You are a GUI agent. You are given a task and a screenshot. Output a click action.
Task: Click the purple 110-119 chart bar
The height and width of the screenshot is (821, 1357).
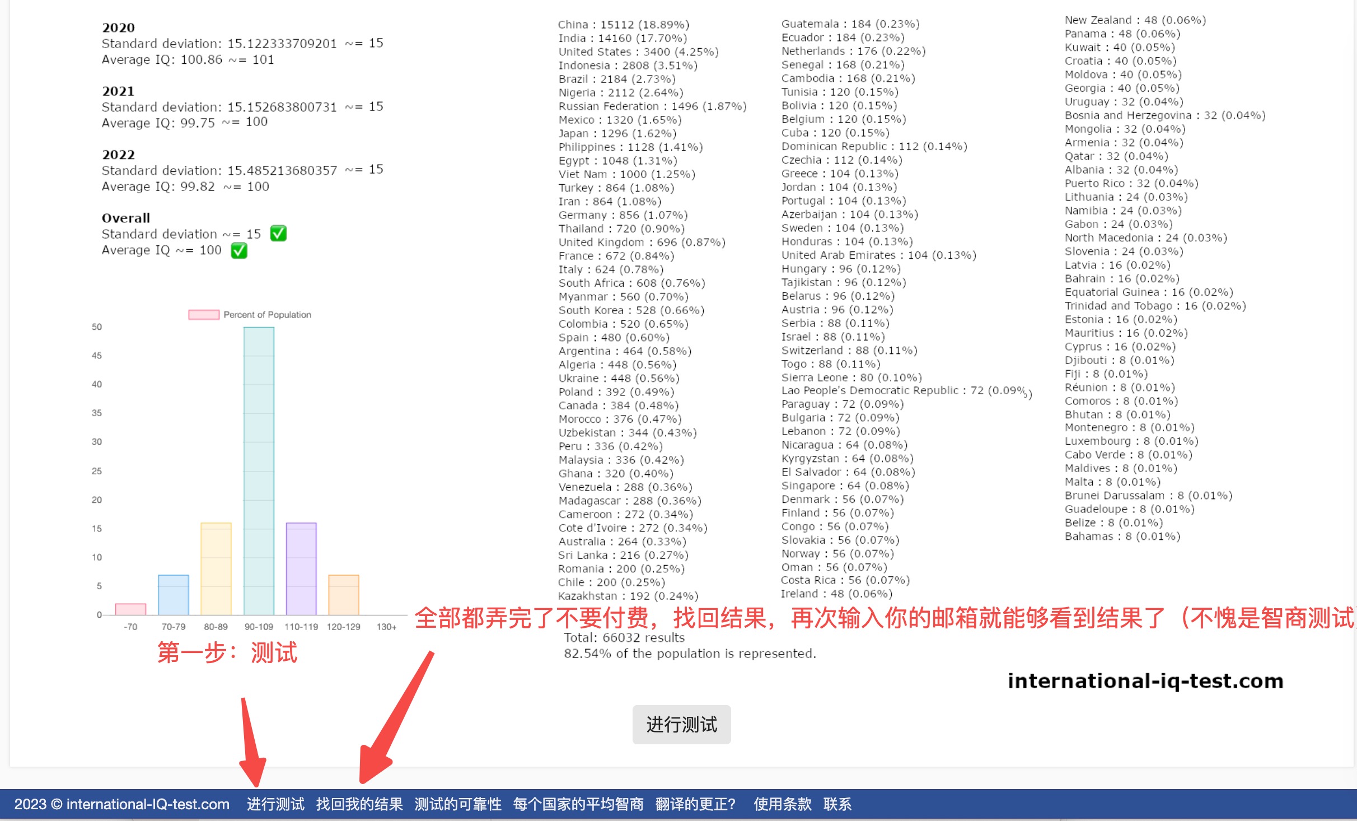pos(301,568)
